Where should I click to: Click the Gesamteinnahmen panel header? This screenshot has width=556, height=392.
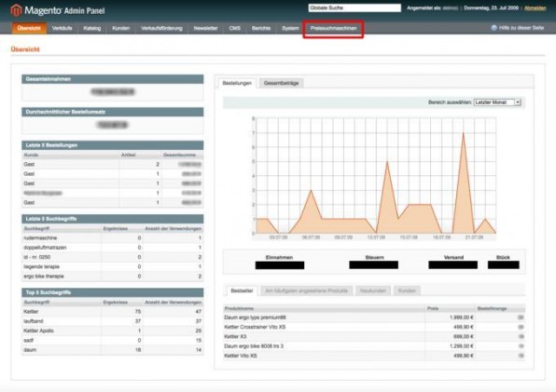pyautogui.click(x=112, y=79)
